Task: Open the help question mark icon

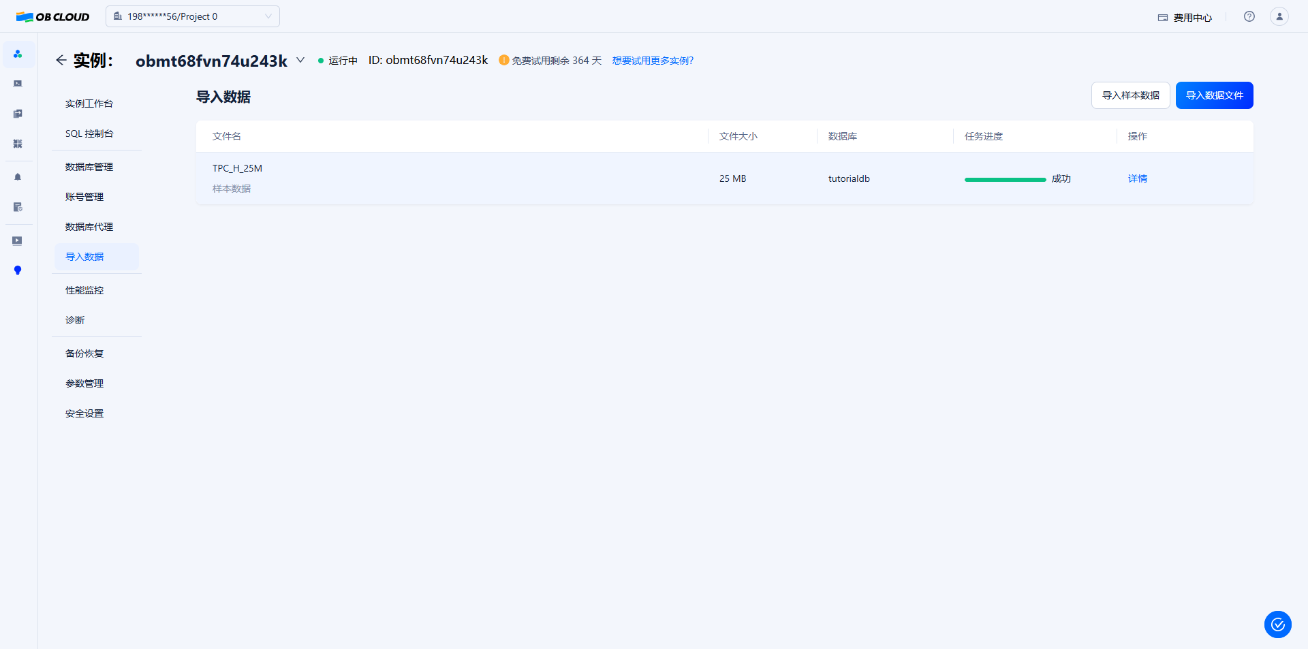Action: (1249, 16)
